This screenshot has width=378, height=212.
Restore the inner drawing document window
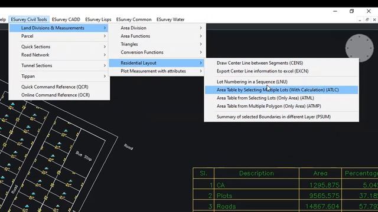tap(367, 19)
